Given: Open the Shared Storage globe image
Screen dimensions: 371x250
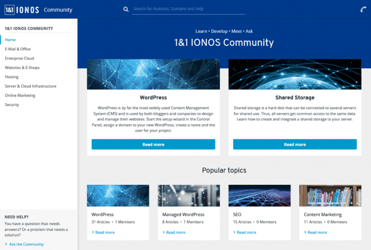Looking at the screenshot, I should [295, 74].
